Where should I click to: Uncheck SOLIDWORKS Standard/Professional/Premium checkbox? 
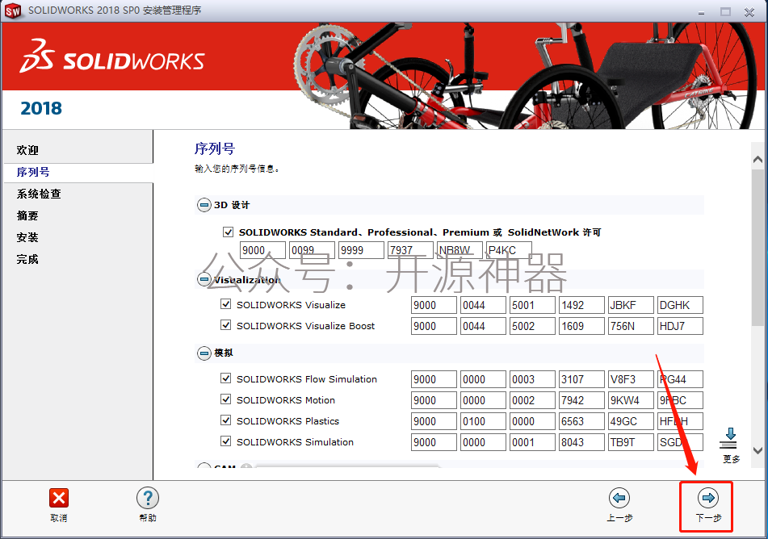click(x=228, y=232)
